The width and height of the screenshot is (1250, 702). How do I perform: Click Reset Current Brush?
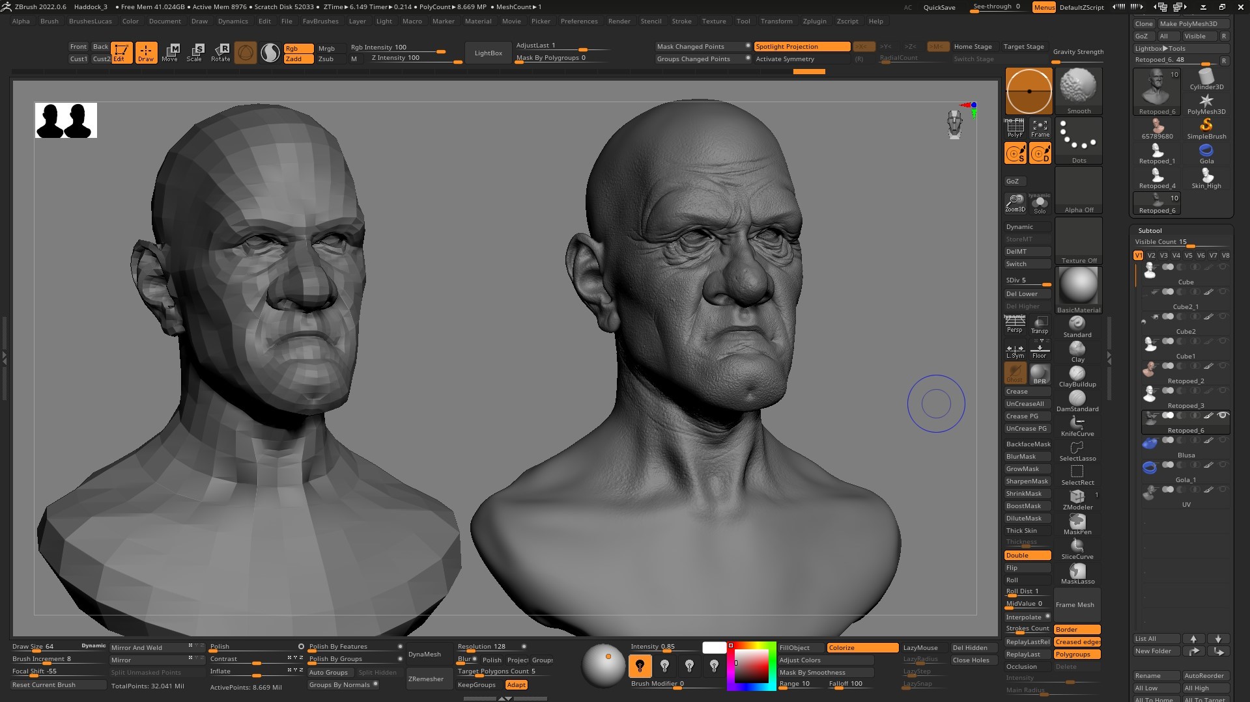pyautogui.click(x=59, y=684)
